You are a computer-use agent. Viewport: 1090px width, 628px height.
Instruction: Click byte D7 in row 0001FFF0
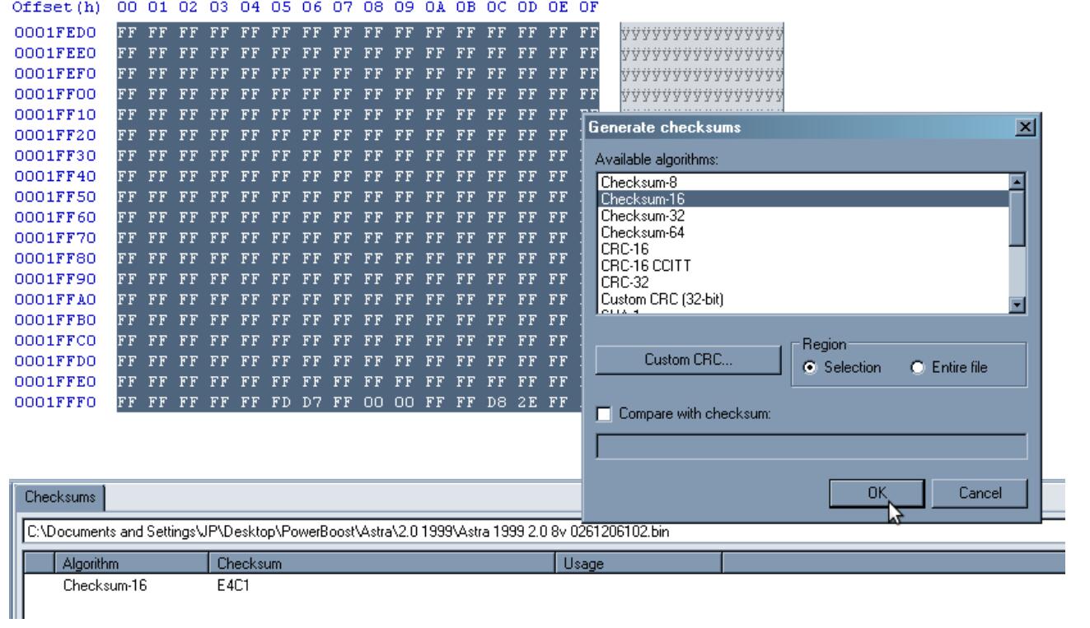311,402
